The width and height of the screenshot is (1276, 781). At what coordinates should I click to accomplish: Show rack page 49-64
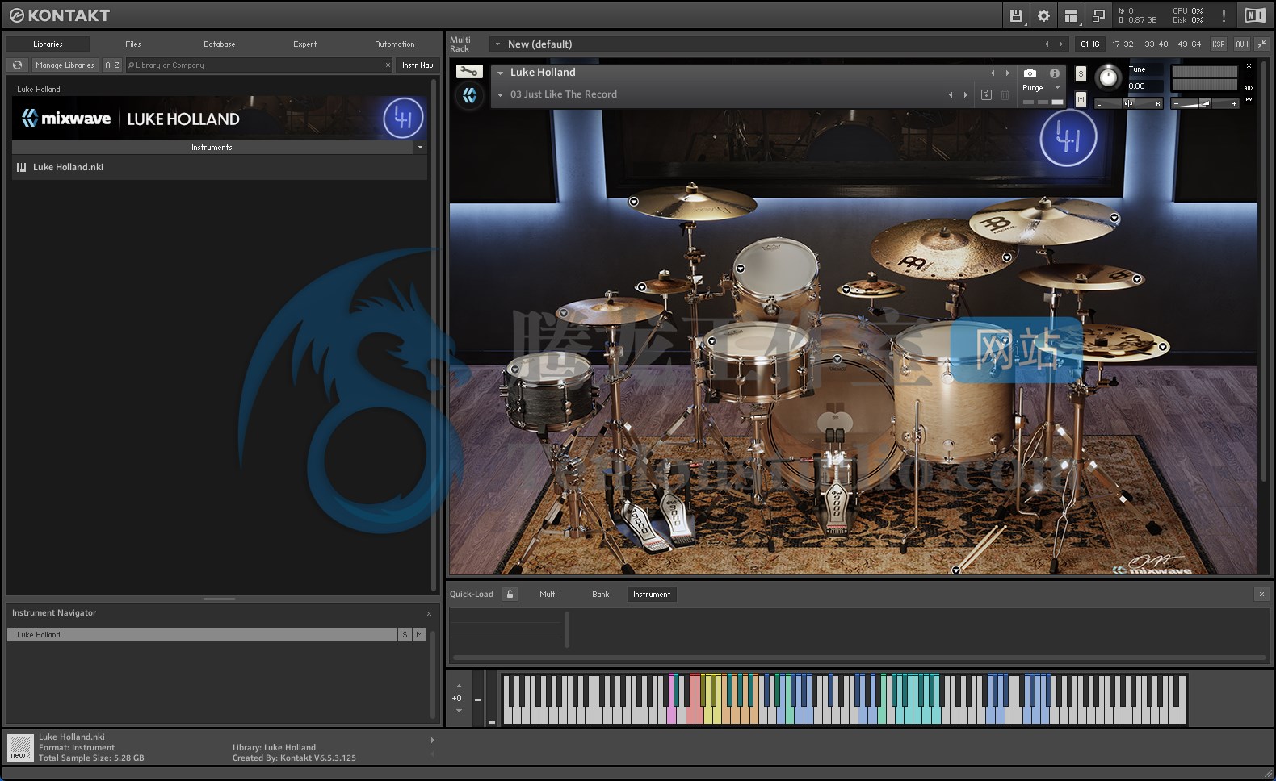pos(1189,44)
